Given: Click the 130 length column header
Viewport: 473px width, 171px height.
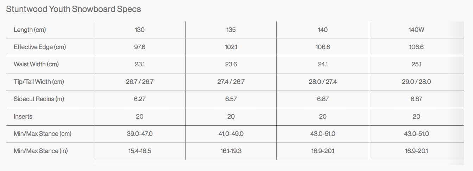Looking at the screenshot, I should click(x=140, y=30).
